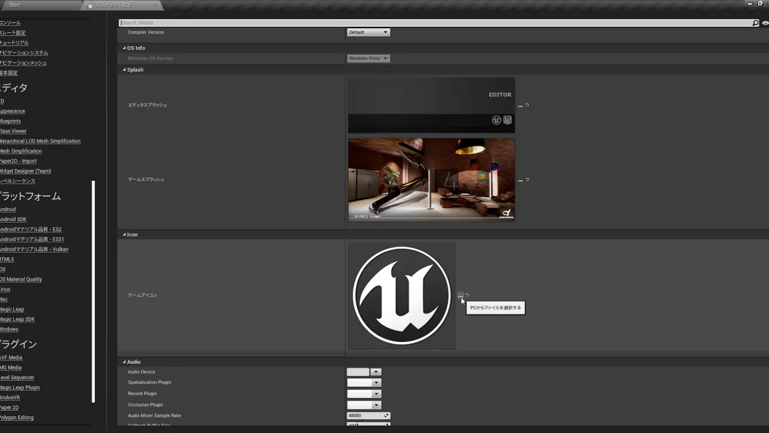
Task: Open ナビゲーションメッシュ settings
Action: (23, 63)
